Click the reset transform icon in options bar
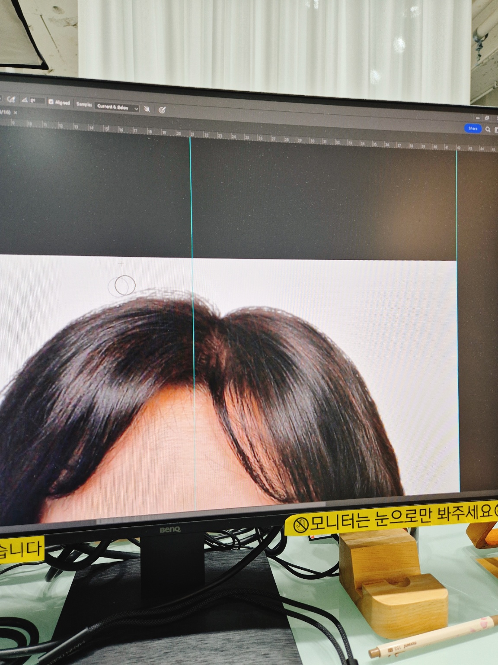 click(x=11, y=100)
